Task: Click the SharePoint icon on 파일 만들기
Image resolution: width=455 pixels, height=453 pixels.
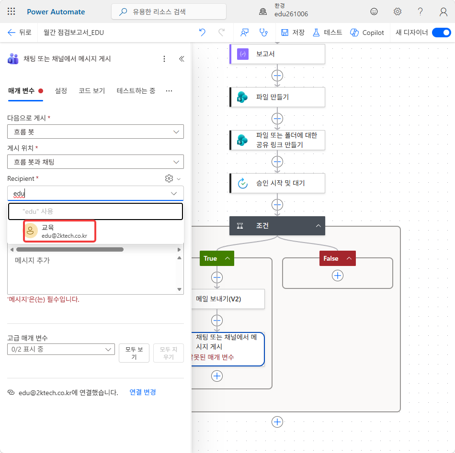Action: [242, 97]
